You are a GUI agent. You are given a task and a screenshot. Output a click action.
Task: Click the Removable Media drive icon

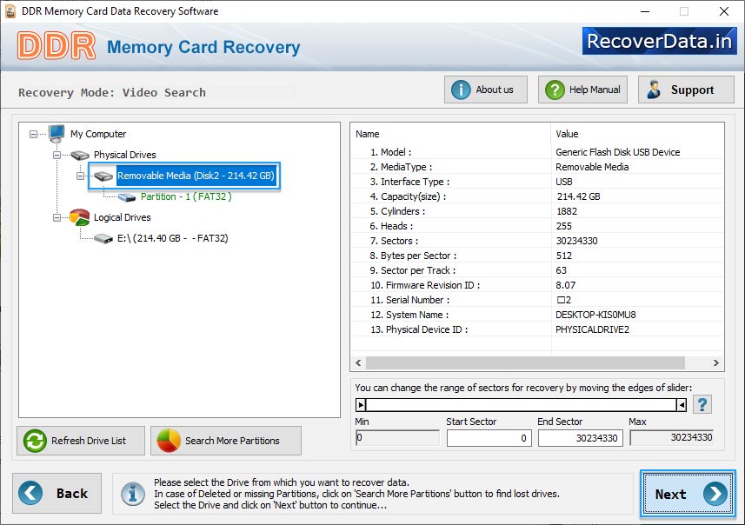[x=103, y=176]
